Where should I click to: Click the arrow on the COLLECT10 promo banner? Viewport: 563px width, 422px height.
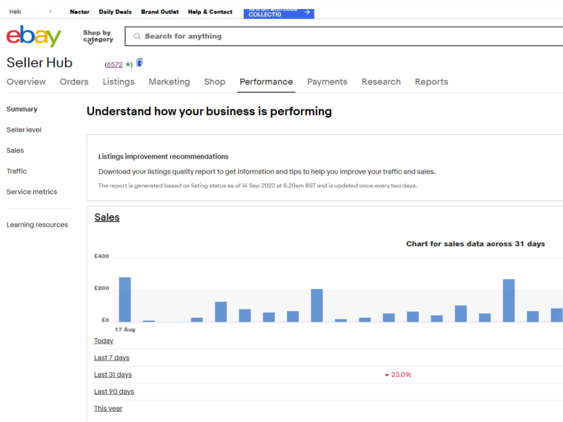pyautogui.click(x=307, y=12)
